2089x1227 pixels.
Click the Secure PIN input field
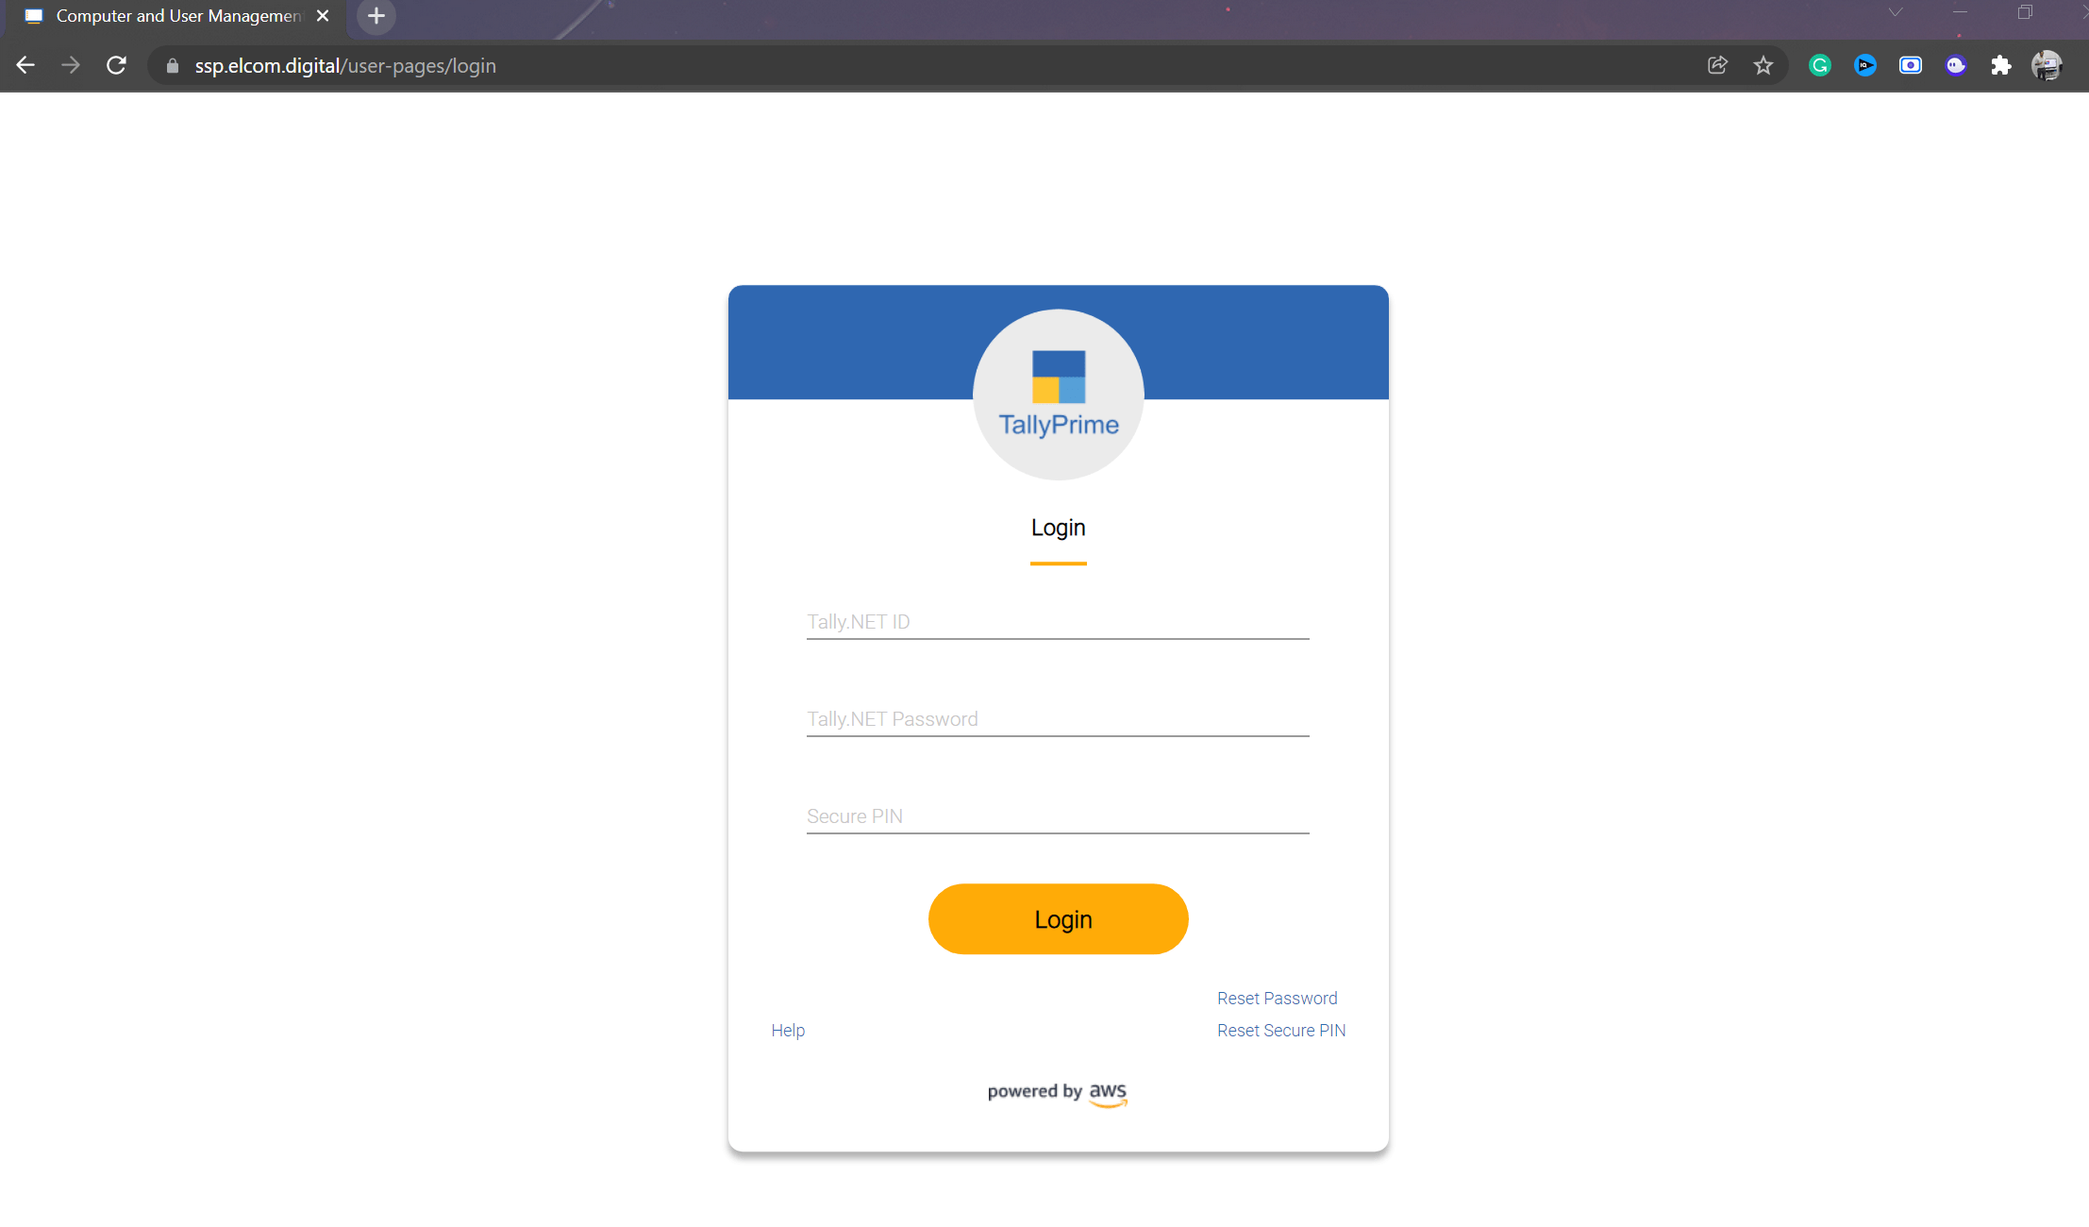(x=1059, y=815)
